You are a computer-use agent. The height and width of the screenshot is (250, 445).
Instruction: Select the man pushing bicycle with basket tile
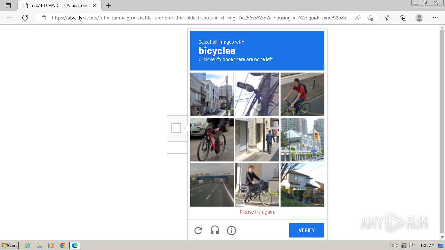pos(257,185)
